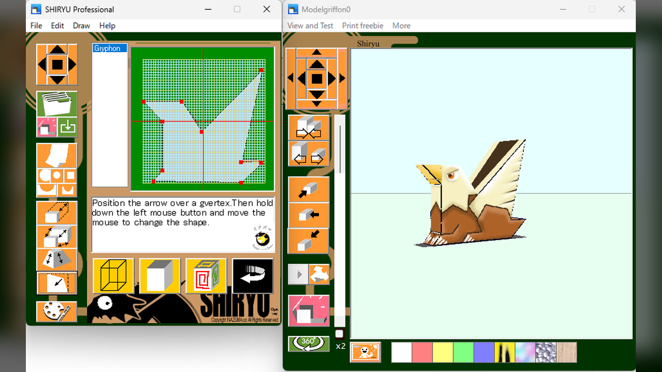Pick the gray stone texture swatch
The height and width of the screenshot is (372, 662).
546,352
